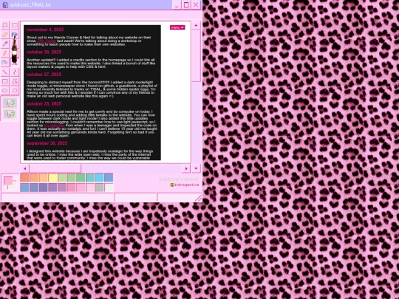Close the paint-style window
Screen dimensions: 399x299
(196, 5)
